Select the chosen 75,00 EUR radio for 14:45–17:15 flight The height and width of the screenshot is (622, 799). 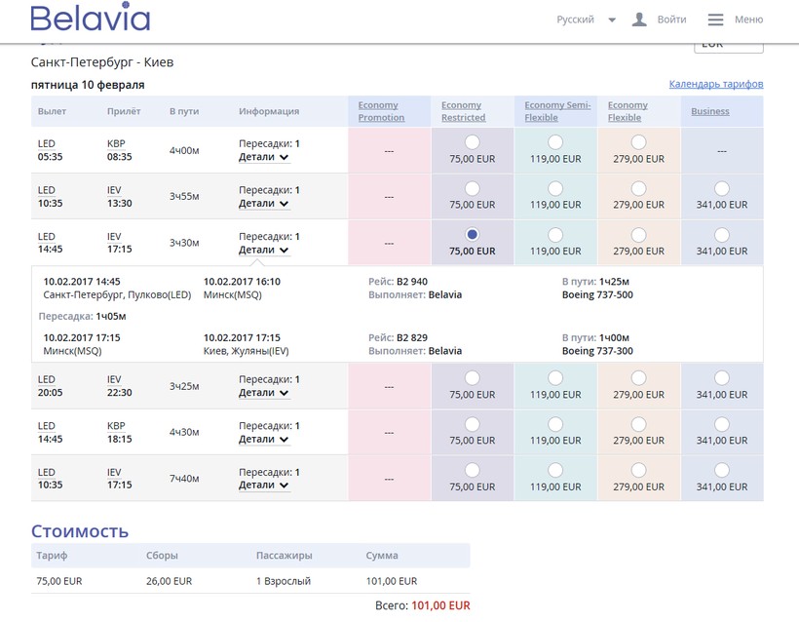click(x=472, y=235)
